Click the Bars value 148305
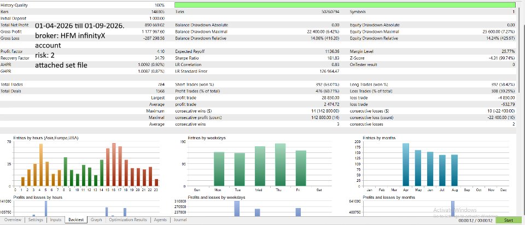525x225 pixels. pos(157,11)
